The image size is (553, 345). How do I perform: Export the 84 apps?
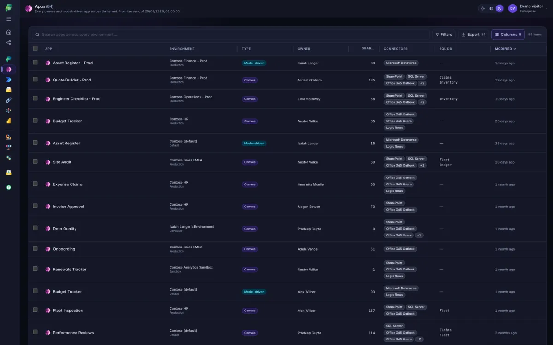click(473, 34)
